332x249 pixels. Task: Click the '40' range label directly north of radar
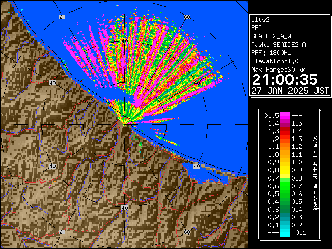[125, 41]
